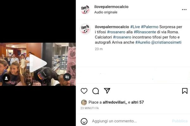Share post with paper plane icon
This screenshot has width=190, height=126.
[x=107, y=91]
